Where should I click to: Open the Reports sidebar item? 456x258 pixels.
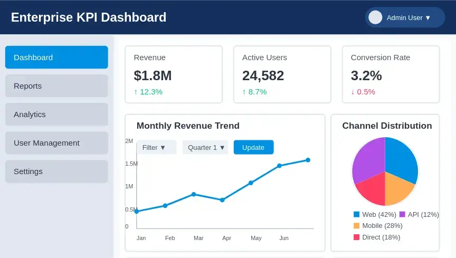(x=56, y=86)
